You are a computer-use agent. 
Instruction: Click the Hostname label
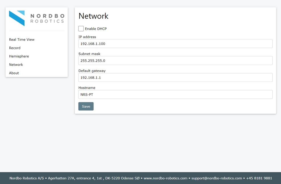click(x=87, y=88)
